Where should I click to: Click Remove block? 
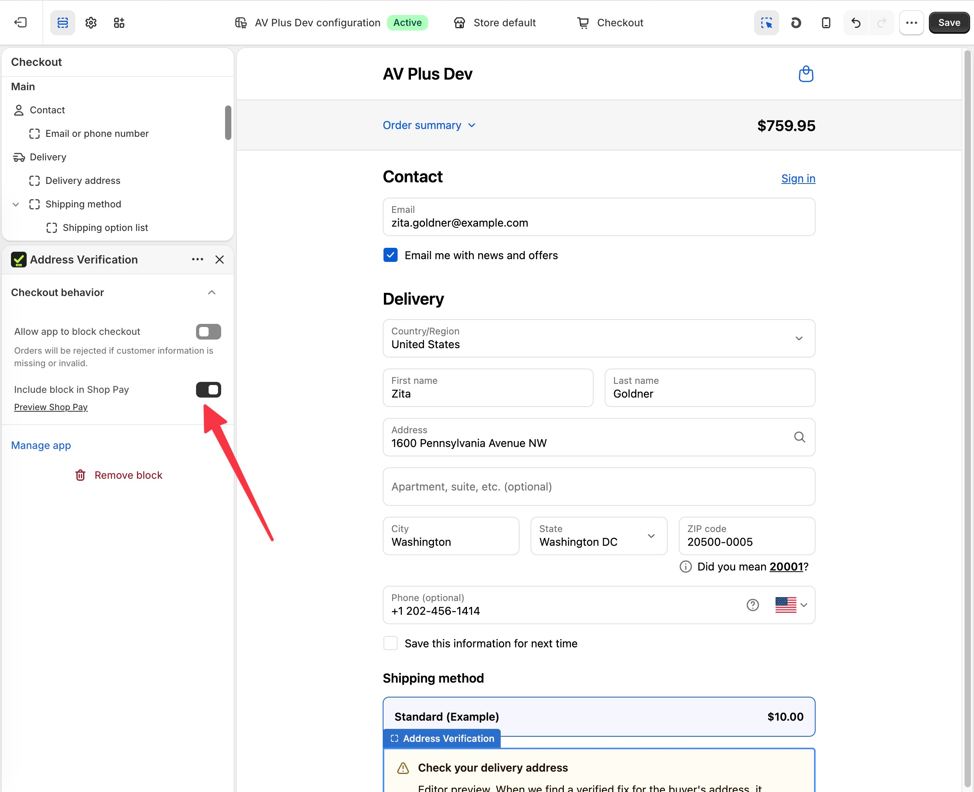[119, 475]
